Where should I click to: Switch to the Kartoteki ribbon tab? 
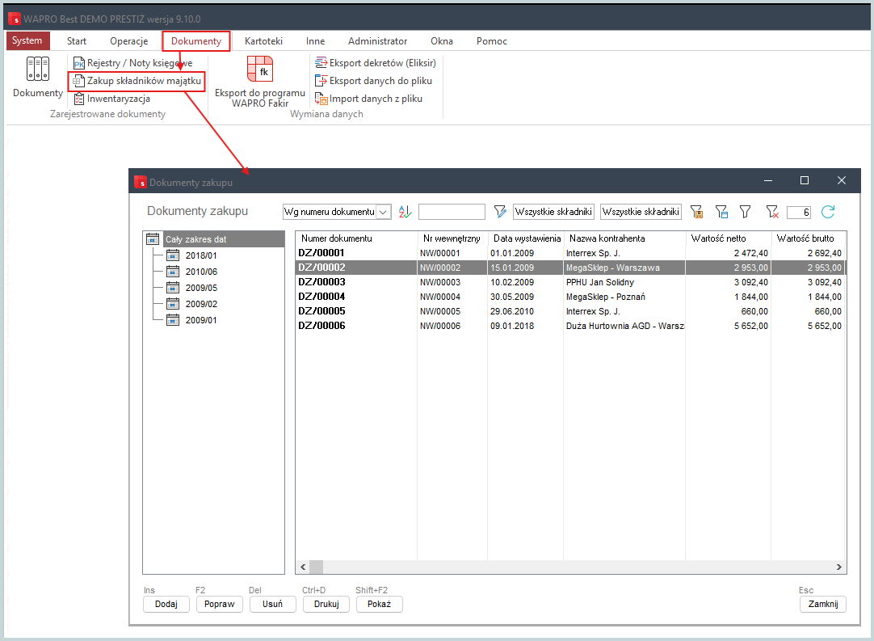coord(263,40)
